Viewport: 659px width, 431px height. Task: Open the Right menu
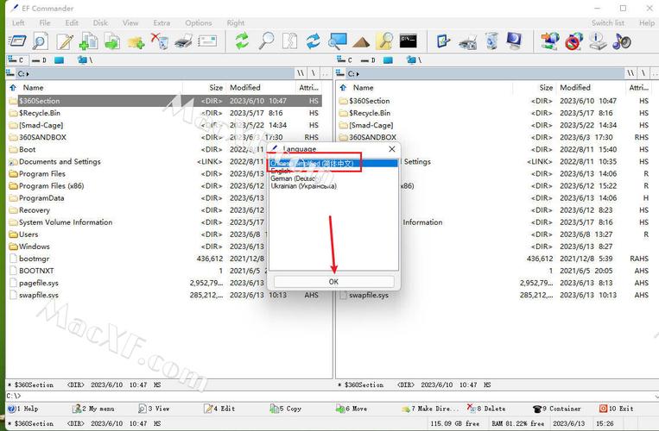[x=235, y=23]
